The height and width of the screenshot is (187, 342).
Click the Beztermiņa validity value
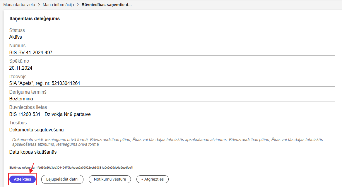[x=21, y=99]
